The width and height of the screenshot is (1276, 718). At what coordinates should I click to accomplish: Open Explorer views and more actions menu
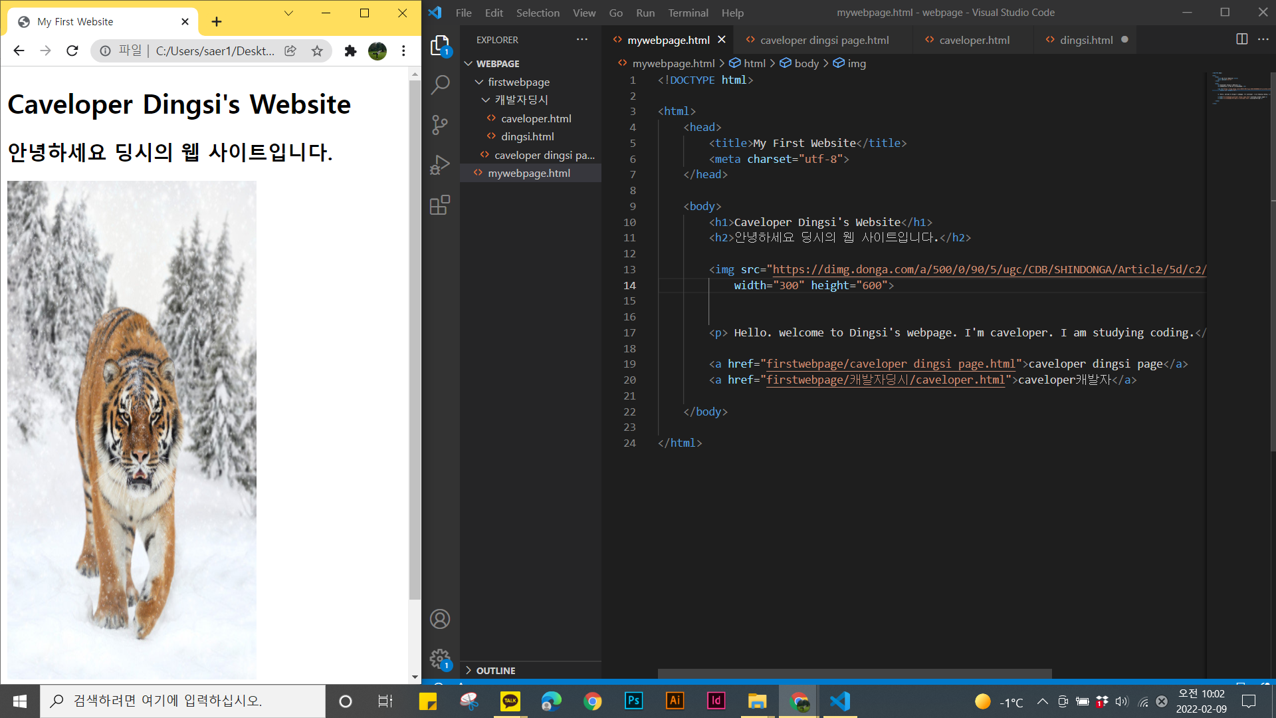point(582,40)
